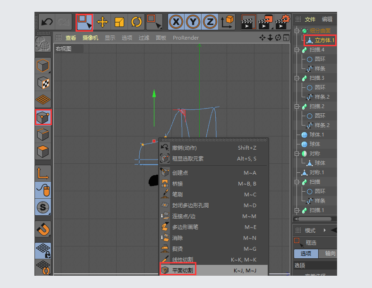
Task: Open the 选项 viewport menu
Action: coord(127,38)
